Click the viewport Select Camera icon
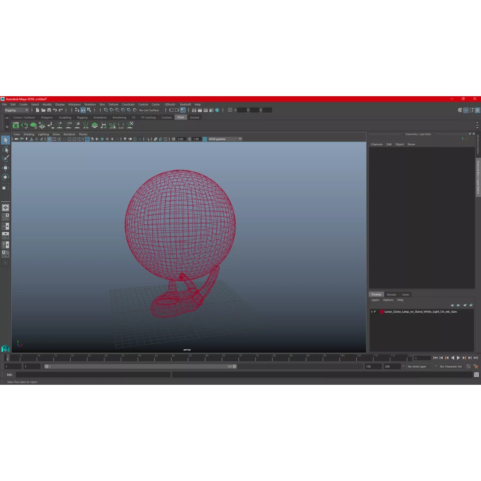The height and width of the screenshot is (481, 481). tap(16, 139)
